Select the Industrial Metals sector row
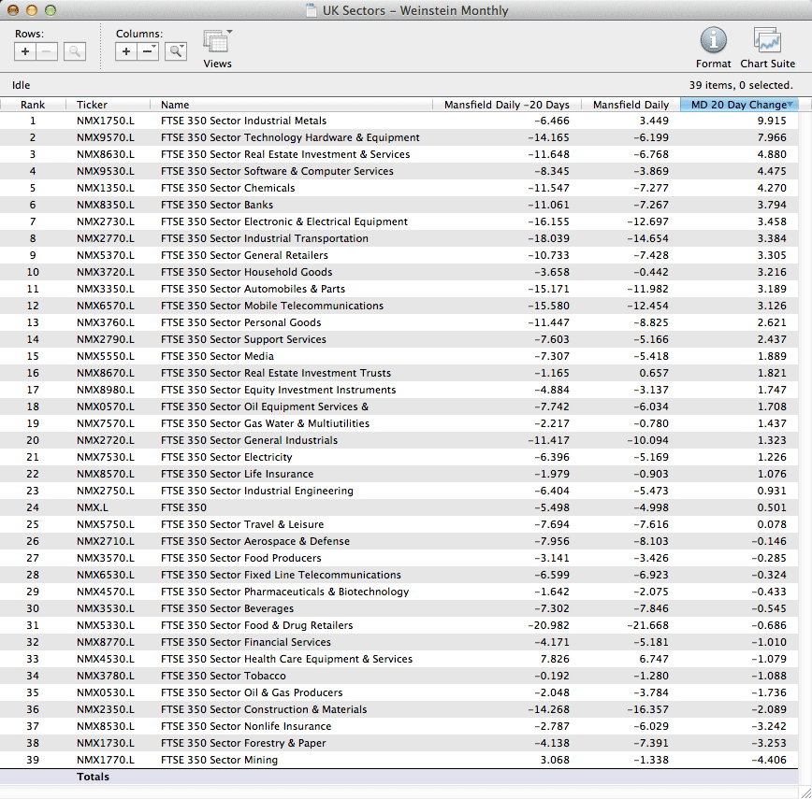812x799 pixels. (x=243, y=121)
